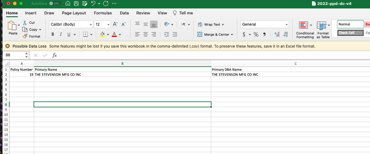Open the Merge & Center dropdown arrow

point(232,34)
